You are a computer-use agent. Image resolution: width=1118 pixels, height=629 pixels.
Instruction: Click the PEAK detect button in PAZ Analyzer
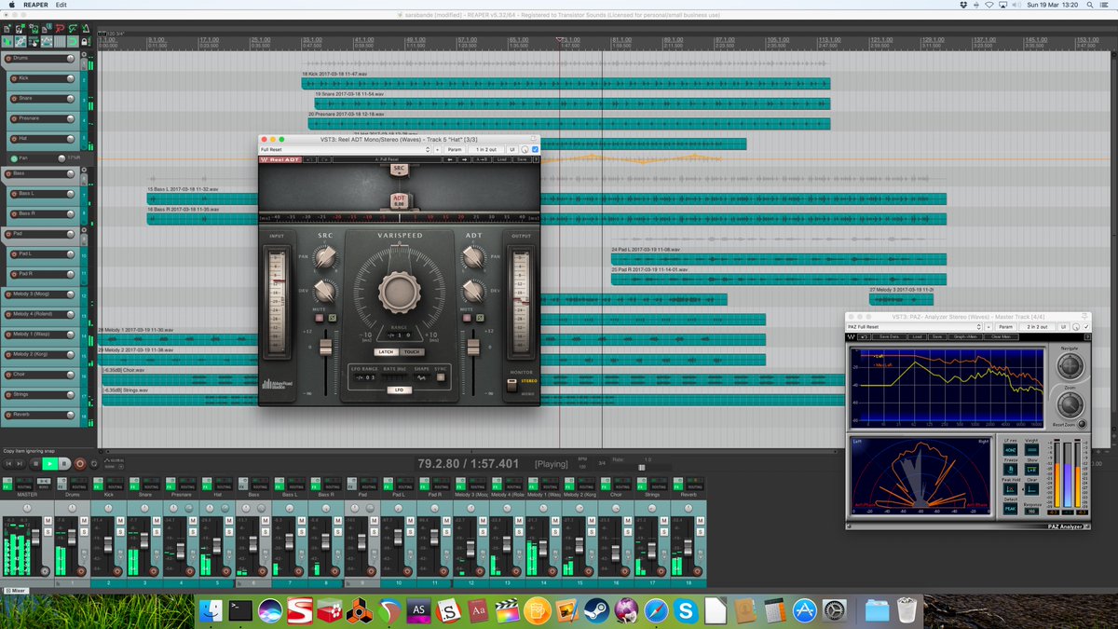tap(1010, 508)
